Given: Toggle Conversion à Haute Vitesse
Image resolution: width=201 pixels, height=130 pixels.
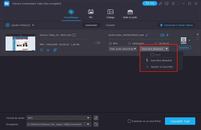Looking at the screenshot, I should tap(176, 25).
